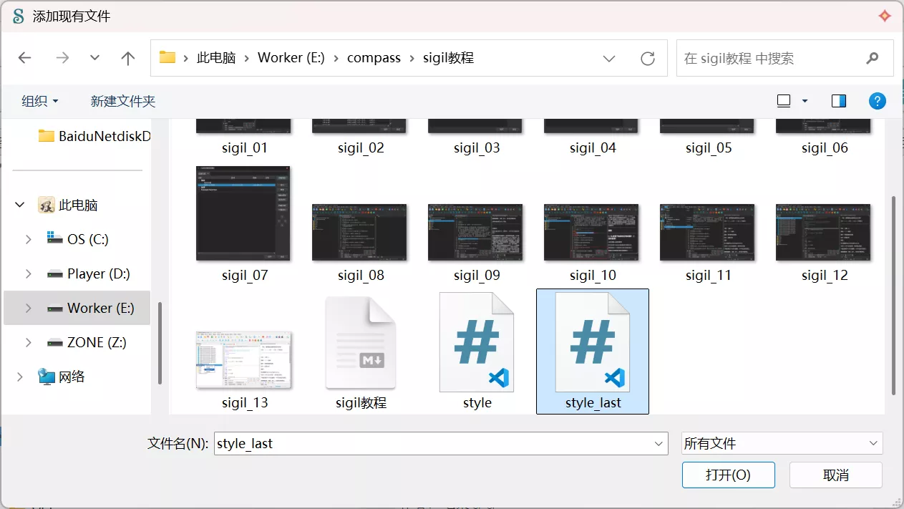Screen dimensions: 904x509
Task: Select the sigil教程 markdown file icon
Action: pyautogui.click(x=361, y=342)
